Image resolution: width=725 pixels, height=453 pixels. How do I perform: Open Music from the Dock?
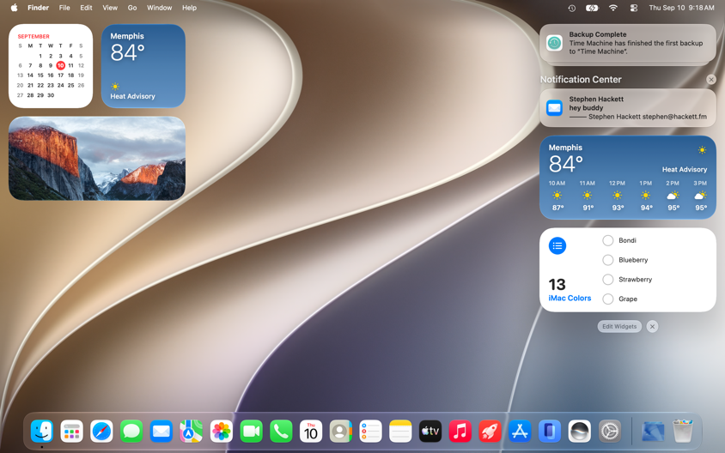coord(460,432)
